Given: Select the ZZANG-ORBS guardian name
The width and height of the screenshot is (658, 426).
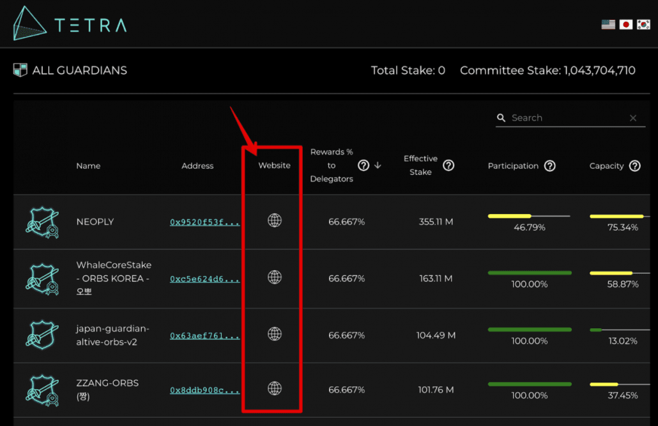Looking at the screenshot, I should (107, 390).
